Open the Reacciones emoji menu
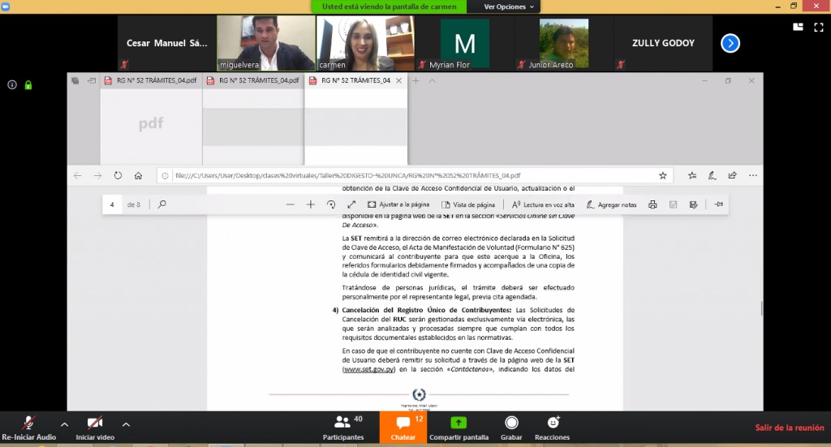The height and width of the screenshot is (447, 831). (x=552, y=428)
